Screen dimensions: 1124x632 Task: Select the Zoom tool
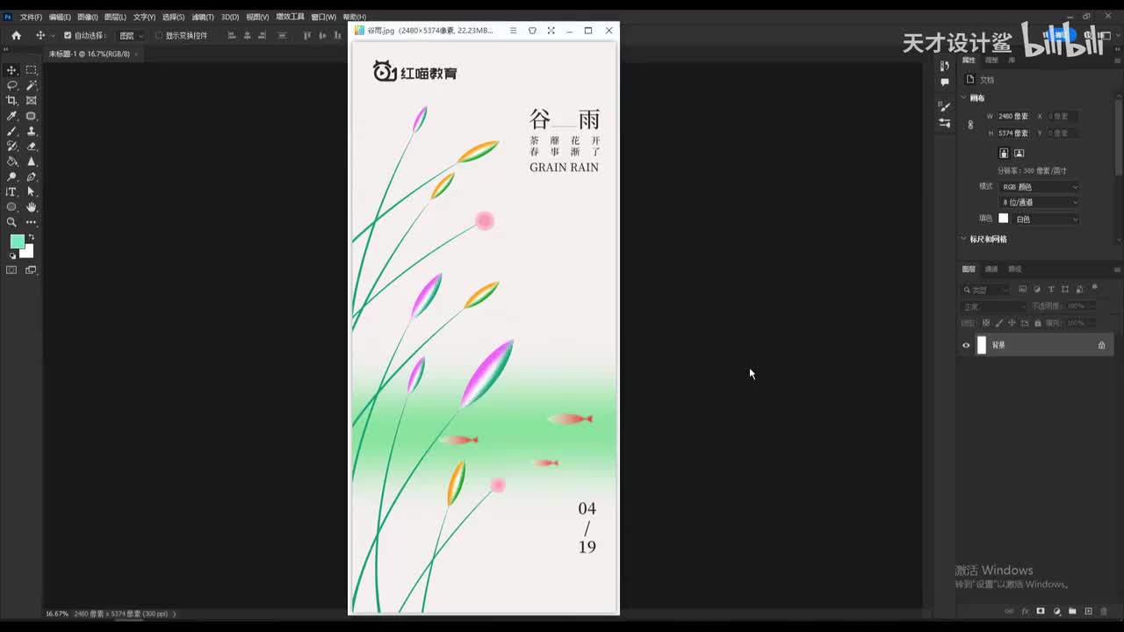[11, 222]
